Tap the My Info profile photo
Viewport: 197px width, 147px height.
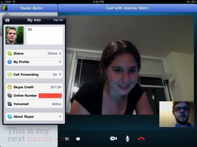pos(14,35)
